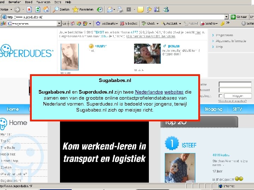254x190 pixels.
Task: Click the yellow highlighter icon
Action: coord(222,24)
